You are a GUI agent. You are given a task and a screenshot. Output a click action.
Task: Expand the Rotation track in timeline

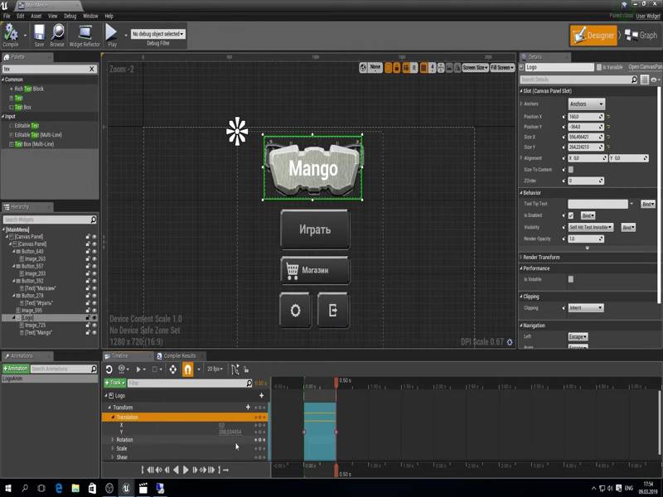(x=113, y=440)
